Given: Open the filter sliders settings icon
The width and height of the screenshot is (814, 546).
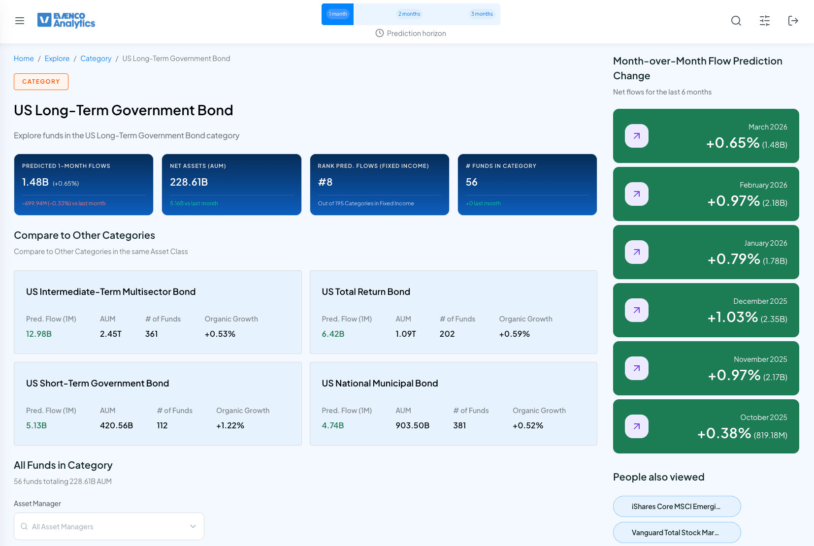Looking at the screenshot, I should click(765, 21).
